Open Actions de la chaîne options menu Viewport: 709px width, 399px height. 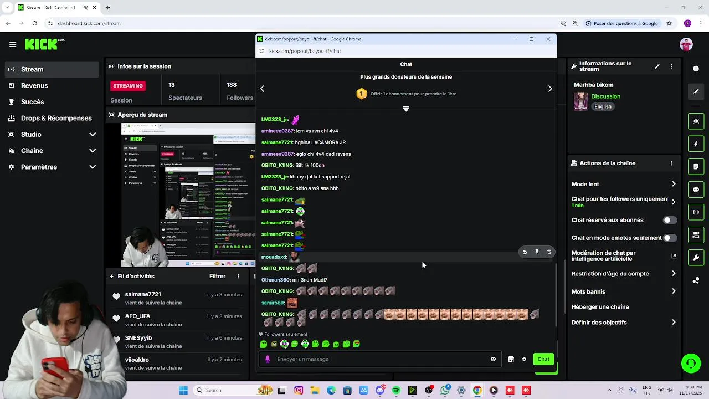(x=671, y=163)
